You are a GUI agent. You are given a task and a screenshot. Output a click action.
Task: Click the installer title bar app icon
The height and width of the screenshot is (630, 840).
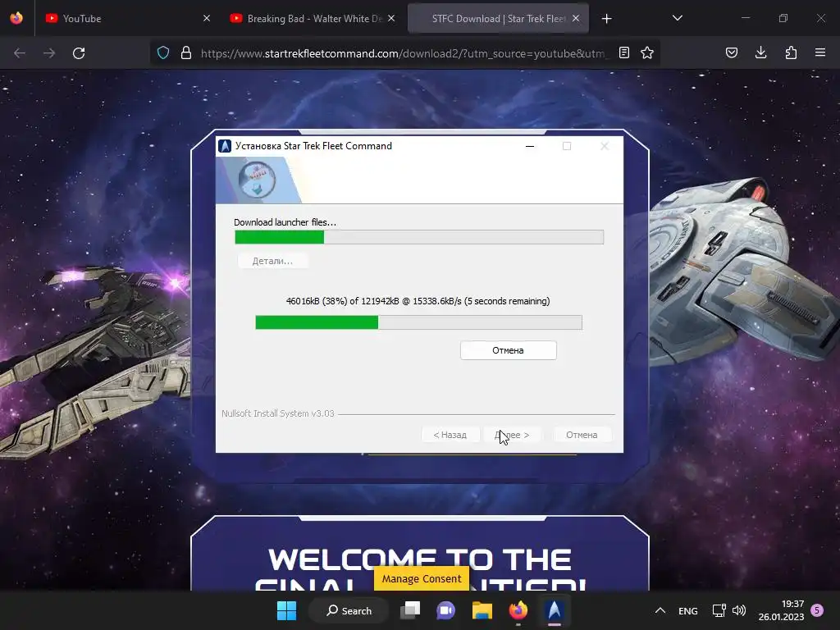click(225, 146)
